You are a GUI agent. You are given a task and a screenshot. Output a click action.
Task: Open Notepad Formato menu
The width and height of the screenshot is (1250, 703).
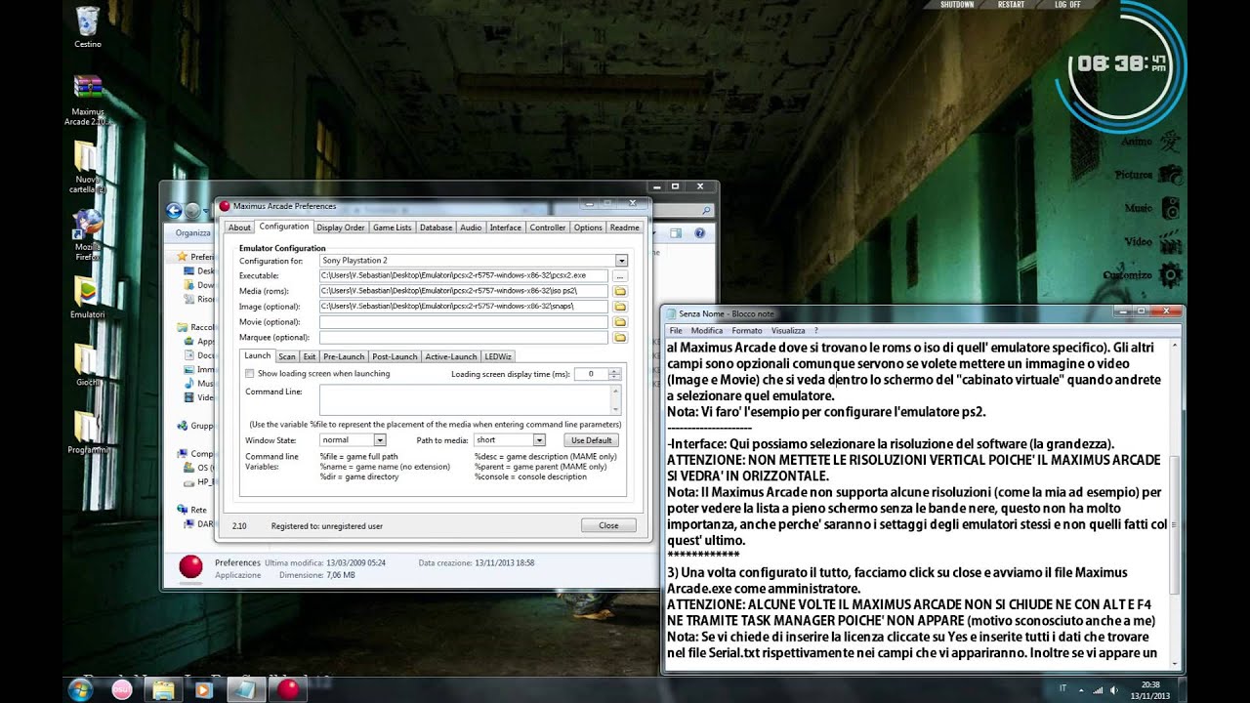pyautogui.click(x=747, y=331)
